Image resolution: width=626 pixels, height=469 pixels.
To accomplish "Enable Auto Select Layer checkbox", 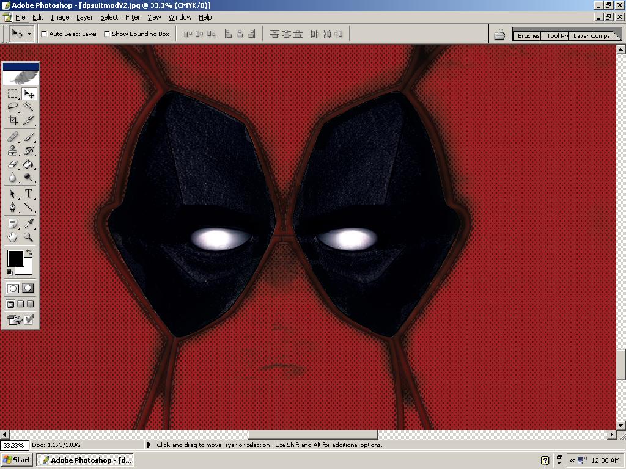I will 44,34.
